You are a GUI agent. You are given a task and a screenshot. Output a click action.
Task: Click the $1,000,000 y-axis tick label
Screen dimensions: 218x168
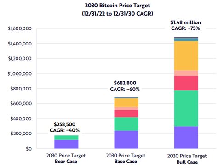[x=20, y=74]
